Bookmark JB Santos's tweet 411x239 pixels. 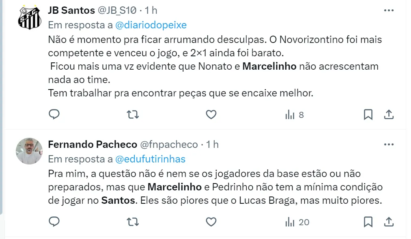pos(368,115)
